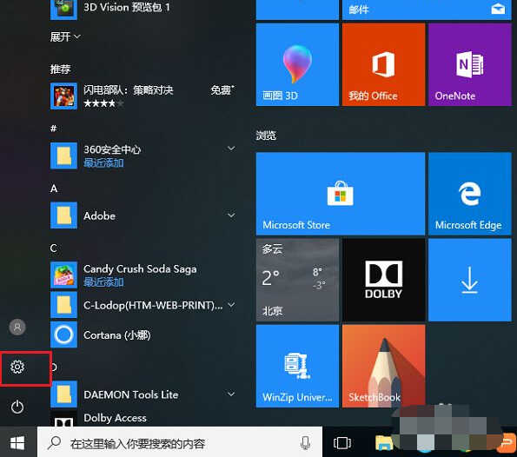Click the 浏览 tile group heading
The image size is (517, 457).
coord(266,136)
